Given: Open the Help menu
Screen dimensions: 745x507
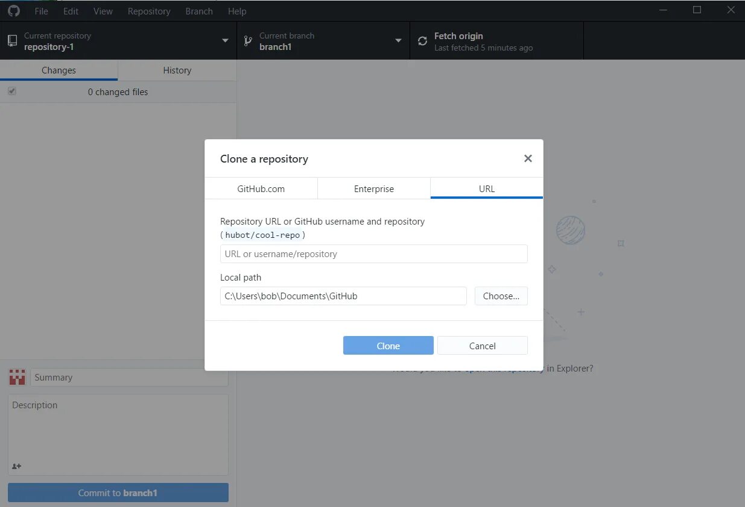Looking at the screenshot, I should (x=237, y=11).
